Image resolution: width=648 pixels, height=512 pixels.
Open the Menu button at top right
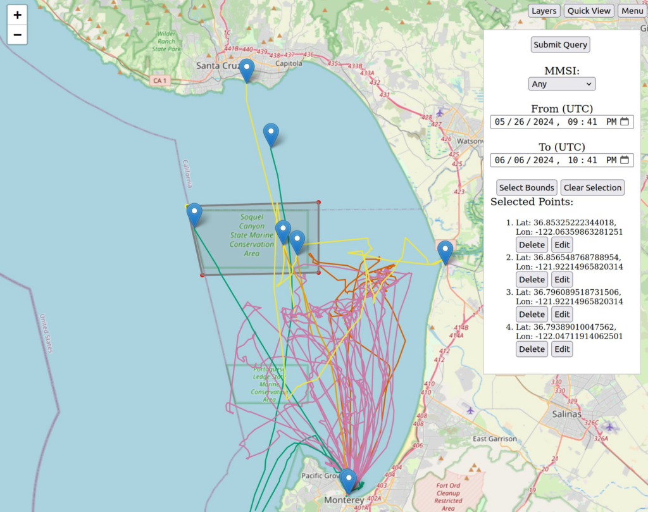632,11
